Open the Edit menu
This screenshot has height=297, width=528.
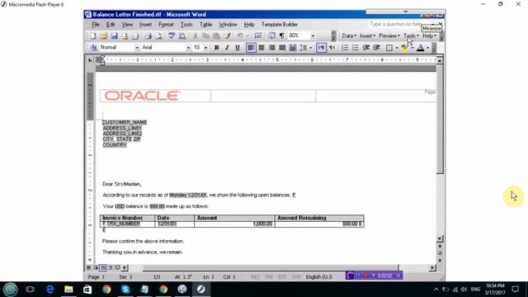click(x=111, y=25)
